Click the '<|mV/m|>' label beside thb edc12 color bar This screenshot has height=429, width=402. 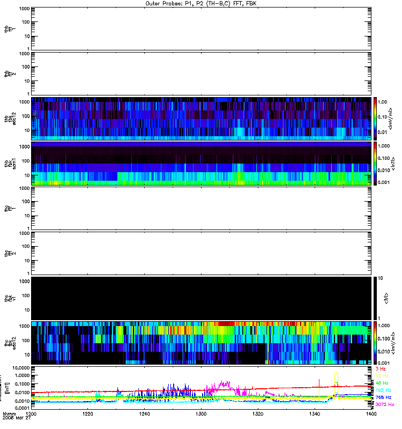[x=390, y=119]
